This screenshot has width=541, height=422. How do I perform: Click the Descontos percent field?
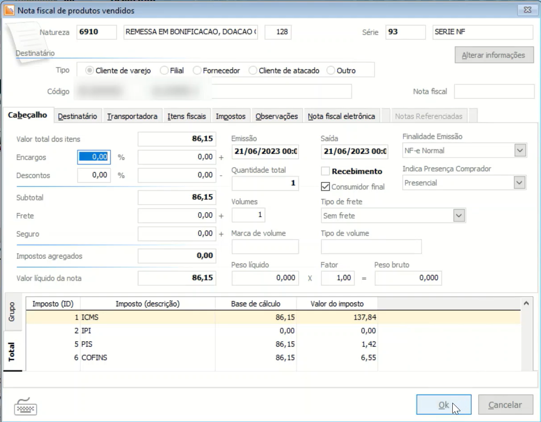(x=94, y=175)
